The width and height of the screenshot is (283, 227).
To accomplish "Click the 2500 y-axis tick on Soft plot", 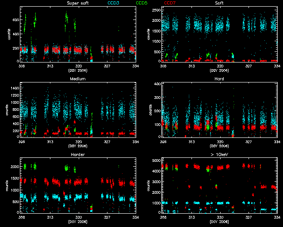I will click(x=155, y=9).
